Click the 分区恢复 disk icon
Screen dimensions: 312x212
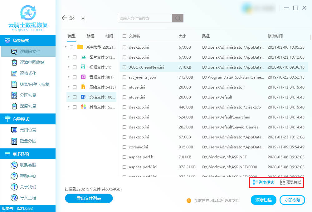pyautogui.click(x=14, y=95)
